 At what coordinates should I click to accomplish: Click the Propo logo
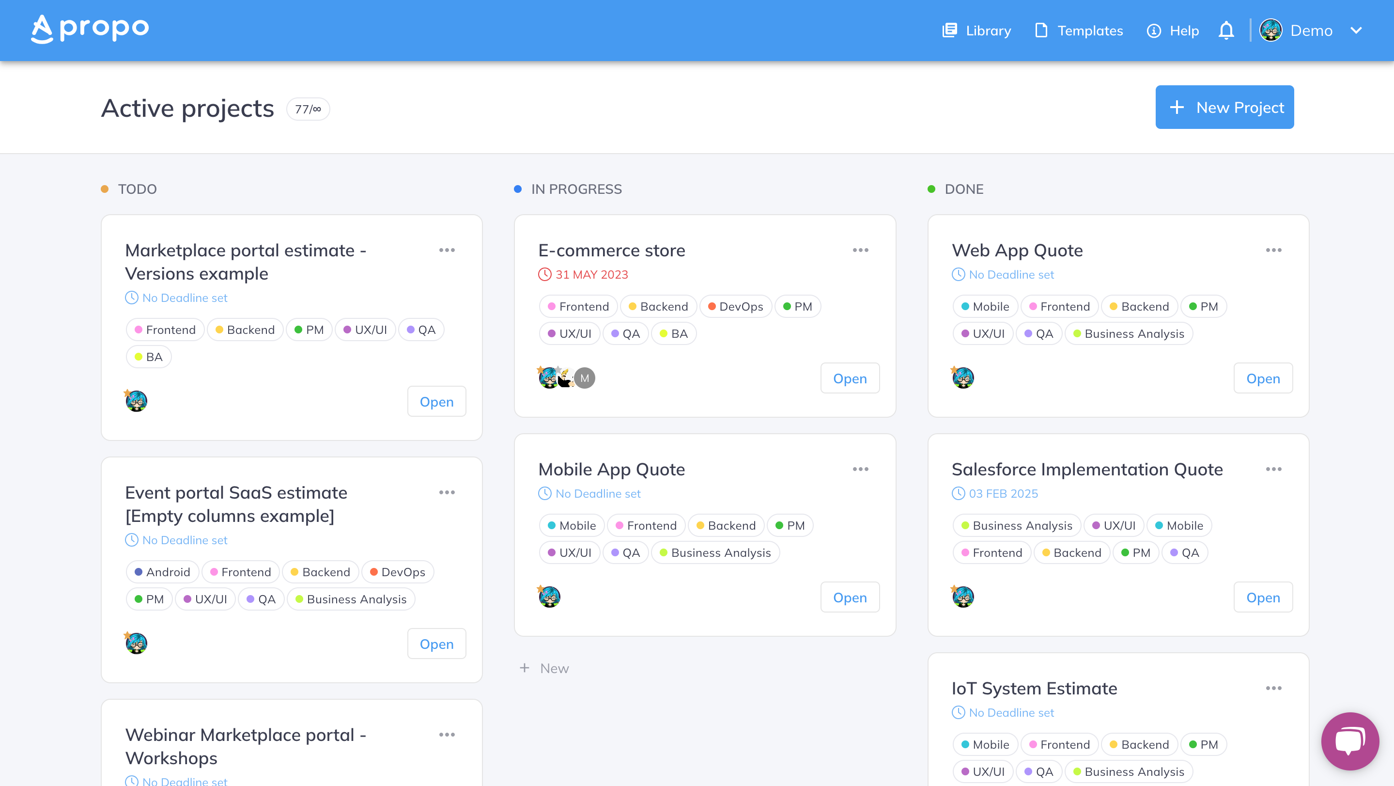[x=90, y=29]
